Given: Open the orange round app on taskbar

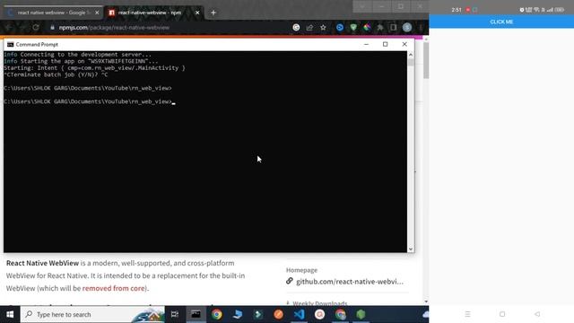Looking at the screenshot, I should point(279,314).
